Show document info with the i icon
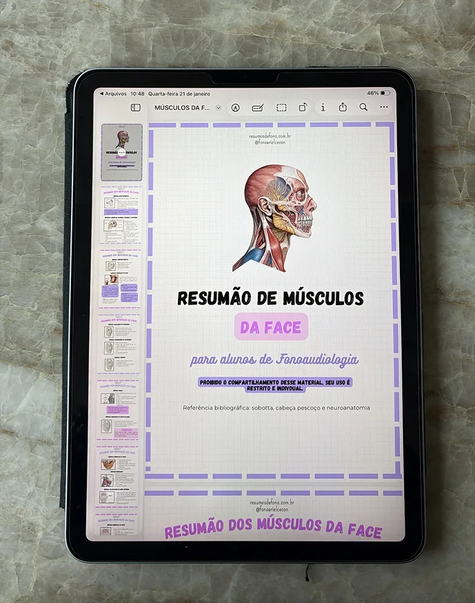Viewport: 475px width, 603px height. pos(323,107)
